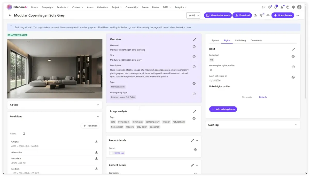The width and height of the screenshot is (310, 177).
Task: Open the chat bubble icon in the top bar
Action: [x=264, y=7]
